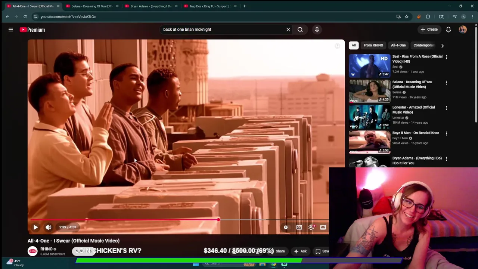The height and width of the screenshot is (269, 478).
Task: Open more options for the Boyz II Men video
Action: (446, 133)
